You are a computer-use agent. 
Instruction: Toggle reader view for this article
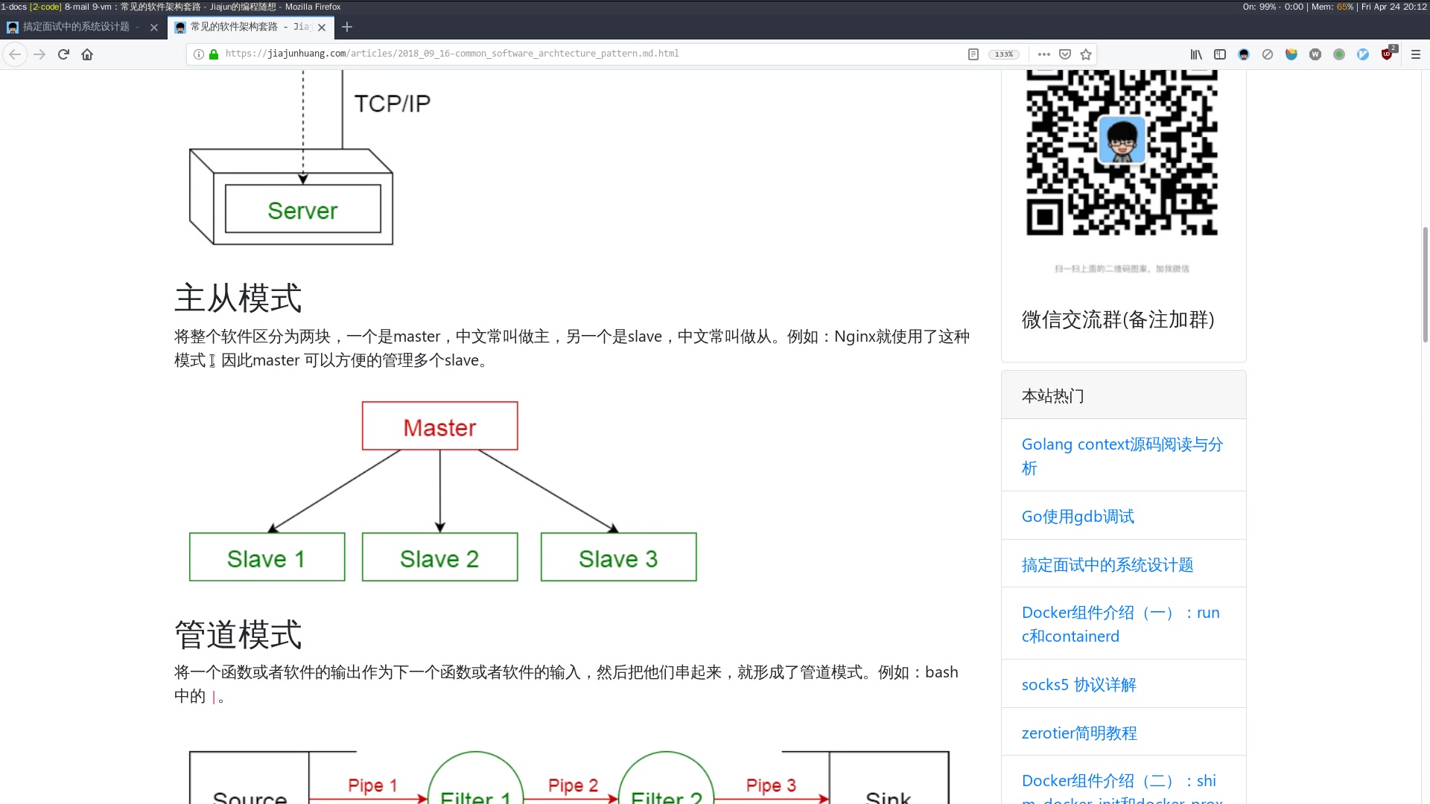[973, 54]
